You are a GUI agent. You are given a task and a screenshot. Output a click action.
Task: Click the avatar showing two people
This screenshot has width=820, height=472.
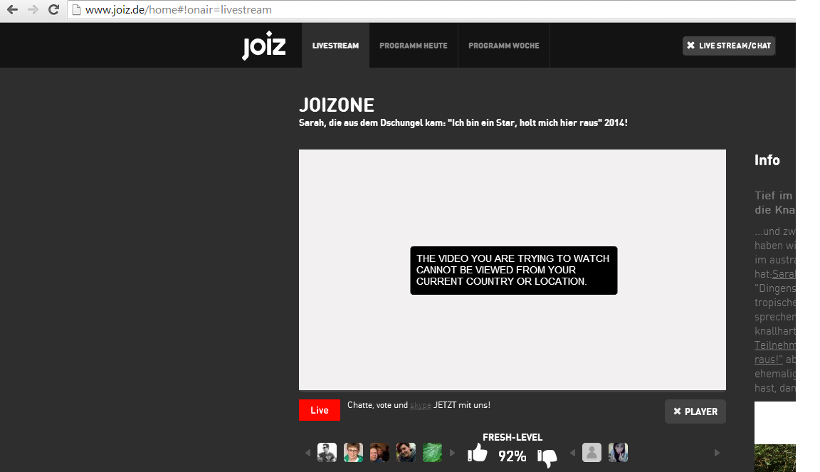coord(379,453)
